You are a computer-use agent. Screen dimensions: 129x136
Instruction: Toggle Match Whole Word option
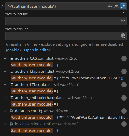point(116,6)
